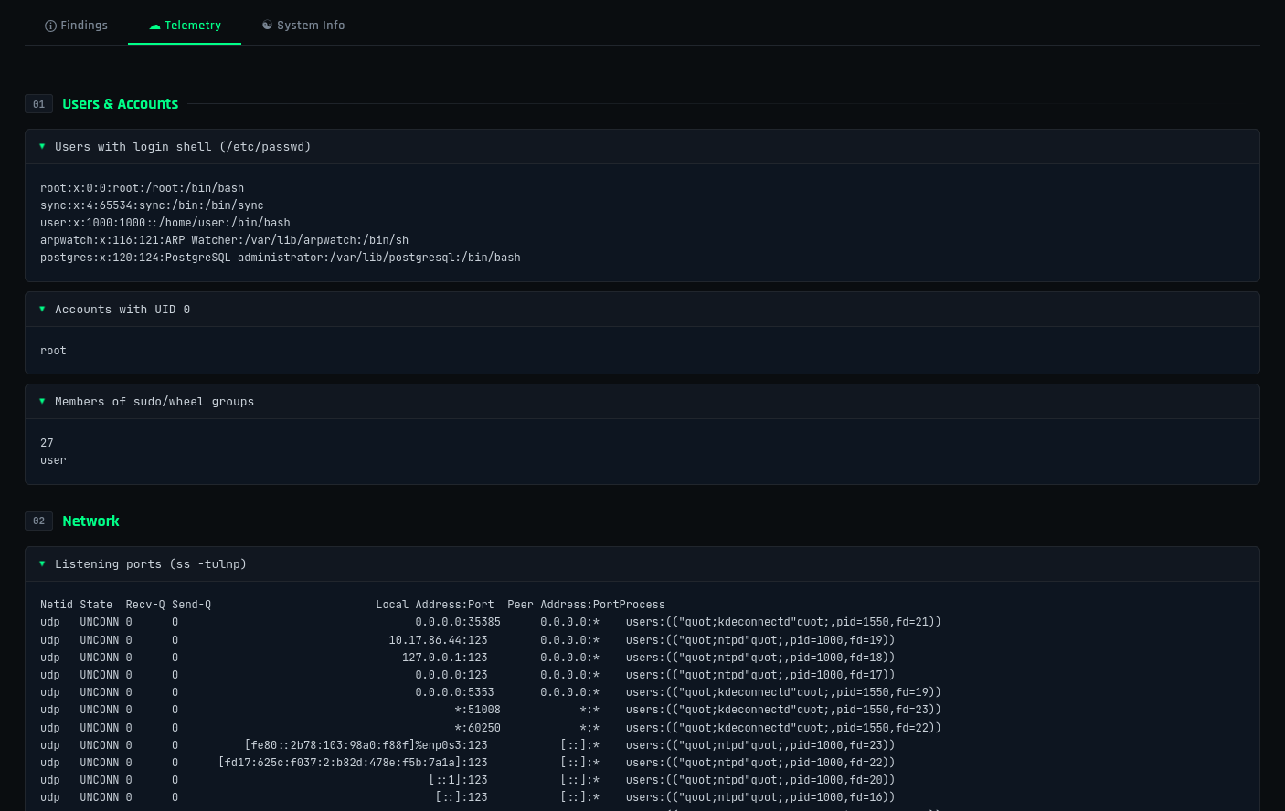This screenshot has width=1285, height=811.
Task: Click the System Info tab icon
Action: [x=267, y=26]
